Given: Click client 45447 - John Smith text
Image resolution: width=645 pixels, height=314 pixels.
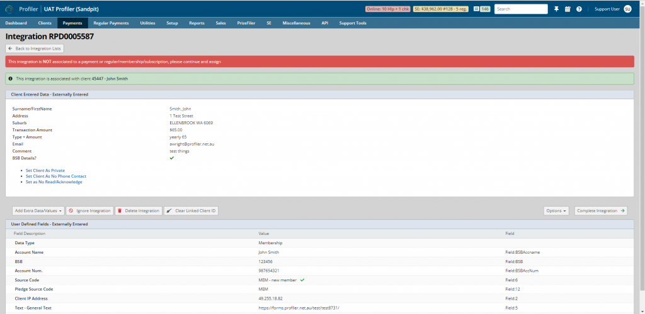Looking at the screenshot, I should pyautogui.click(x=110, y=78).
